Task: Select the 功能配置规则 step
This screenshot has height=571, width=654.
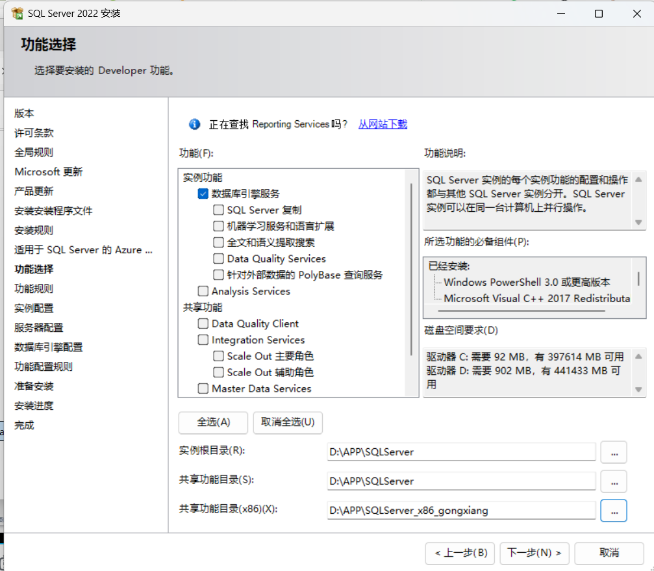Action: pos(44,366)
